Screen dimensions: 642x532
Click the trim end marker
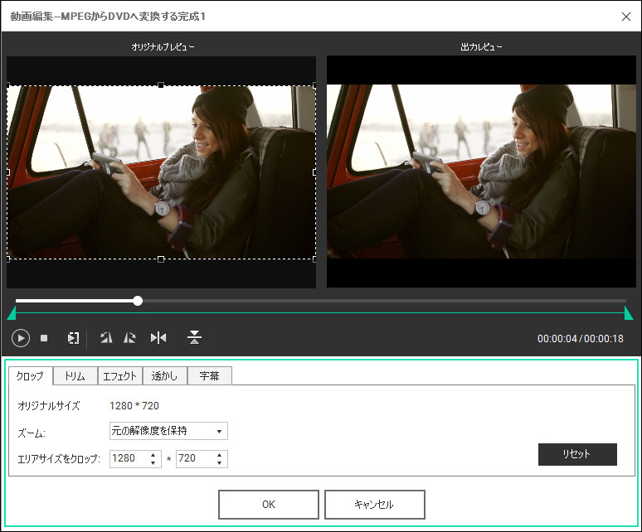point(629,313)
